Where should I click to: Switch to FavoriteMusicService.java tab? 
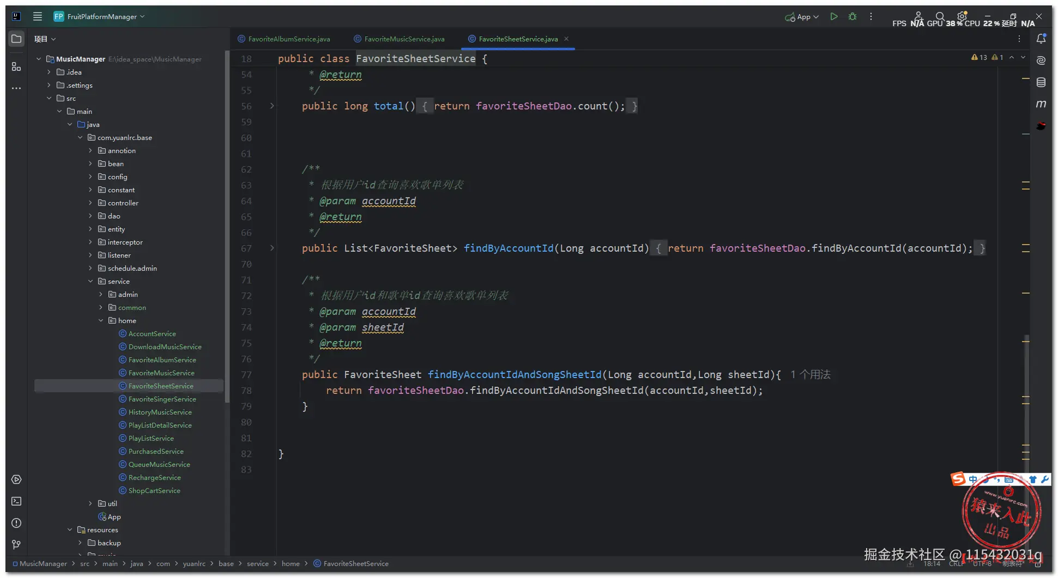tap(399, 39)
